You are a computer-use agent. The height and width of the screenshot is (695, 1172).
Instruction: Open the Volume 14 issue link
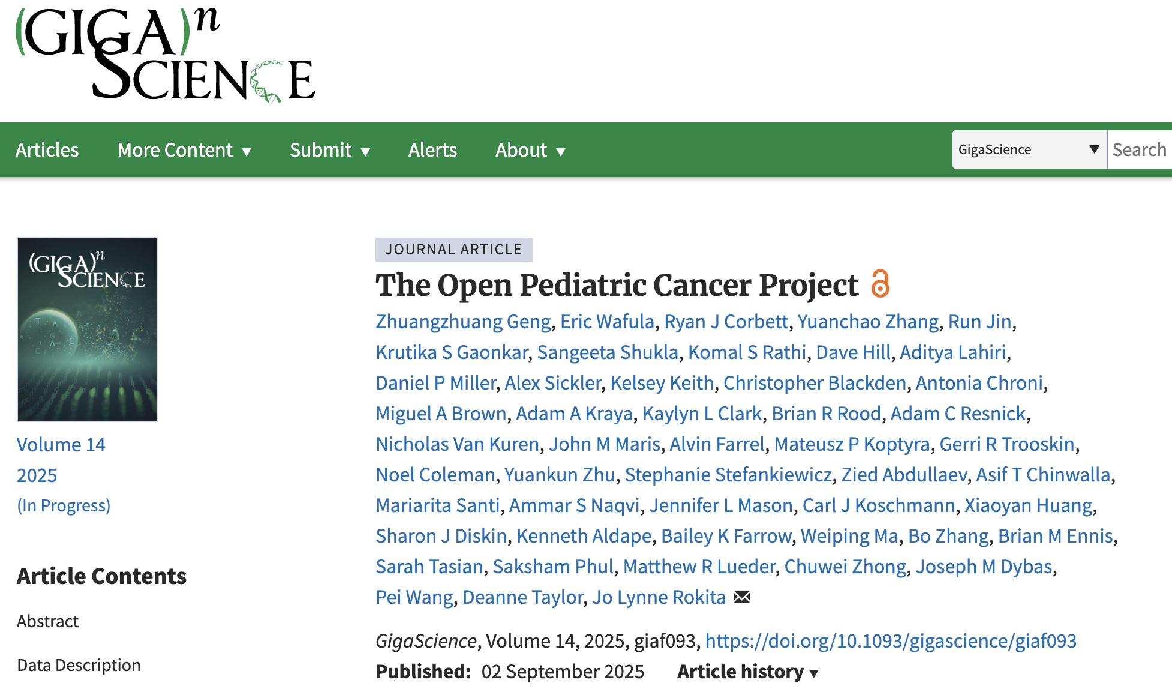click(61, 445)
